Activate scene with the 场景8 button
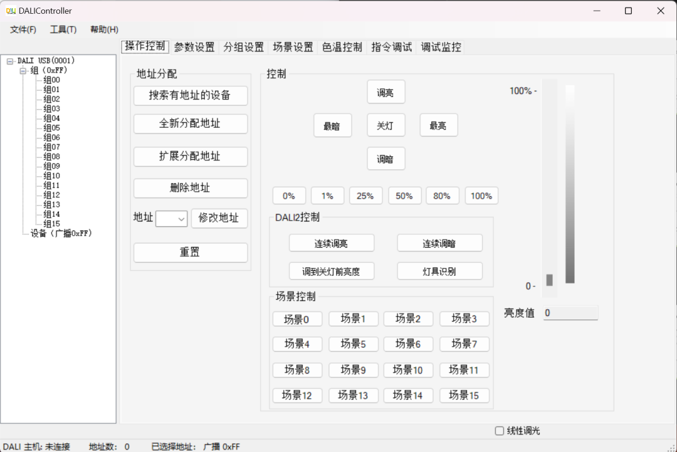 tap(297, 370)
